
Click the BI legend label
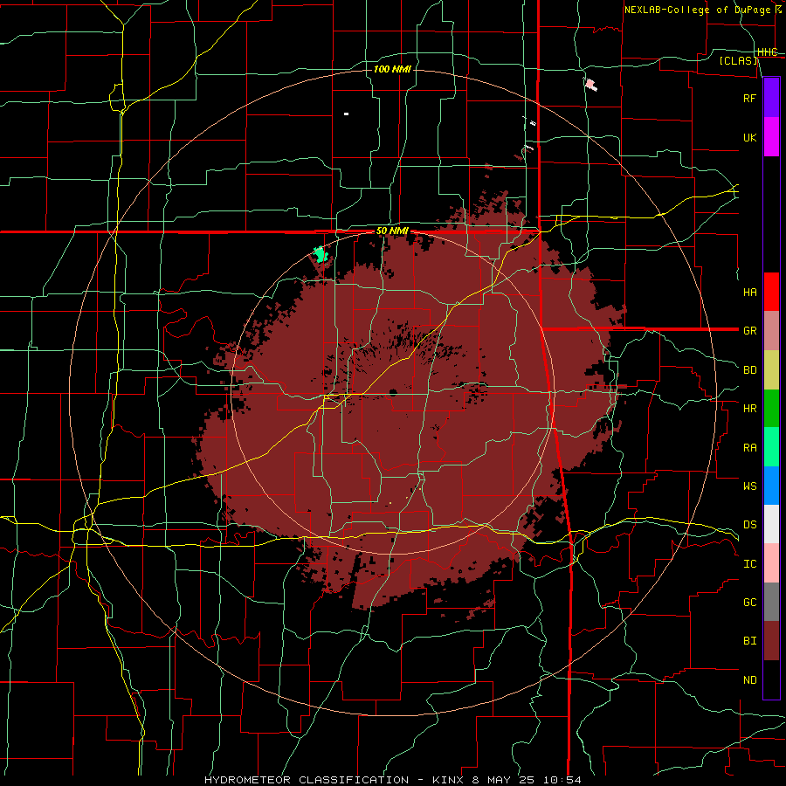point(749,641)
